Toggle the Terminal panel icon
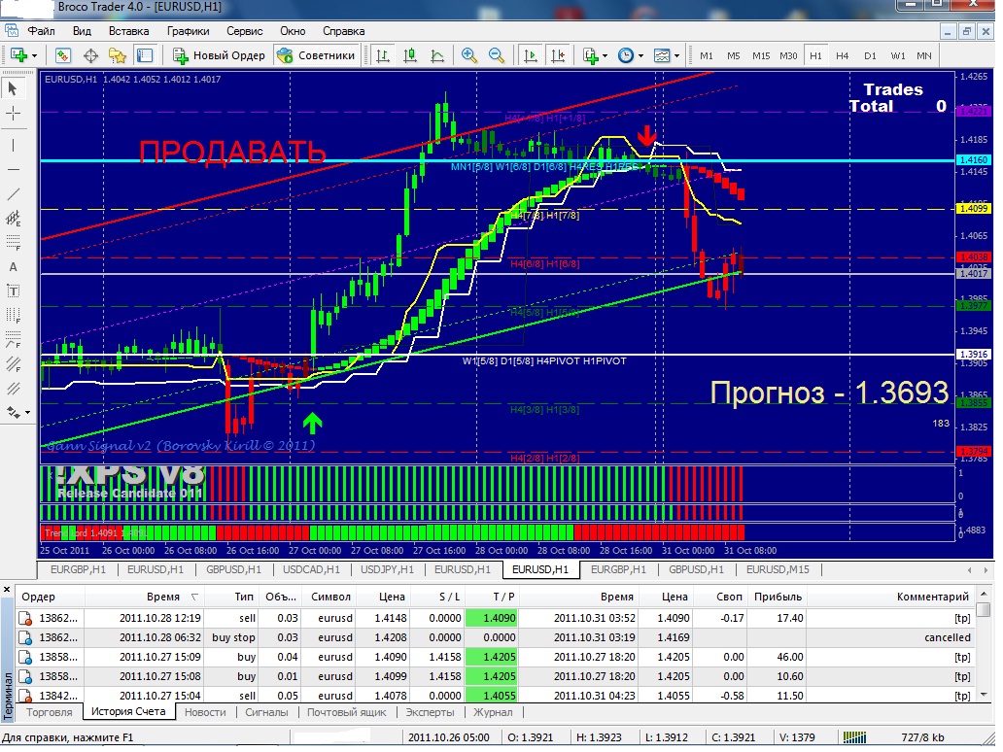This screenshot has width=1003, height=752. [145, 56]
